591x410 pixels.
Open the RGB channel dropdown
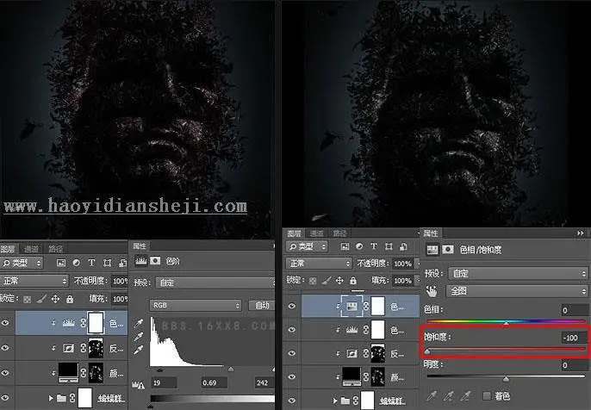click(196, 305)
